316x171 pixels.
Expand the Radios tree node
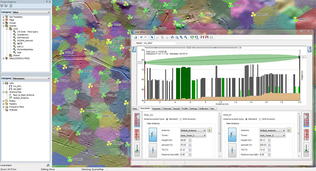3,101
